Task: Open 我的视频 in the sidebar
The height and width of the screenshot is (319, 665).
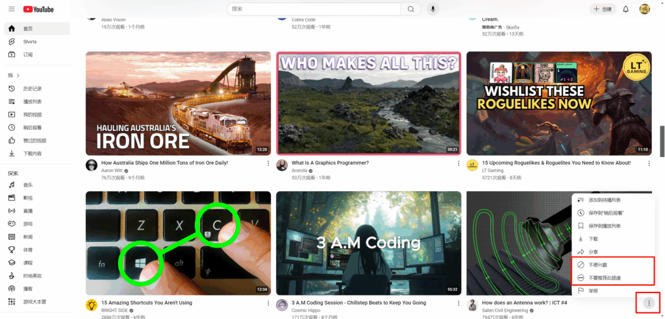Action: tap(37, 114)
